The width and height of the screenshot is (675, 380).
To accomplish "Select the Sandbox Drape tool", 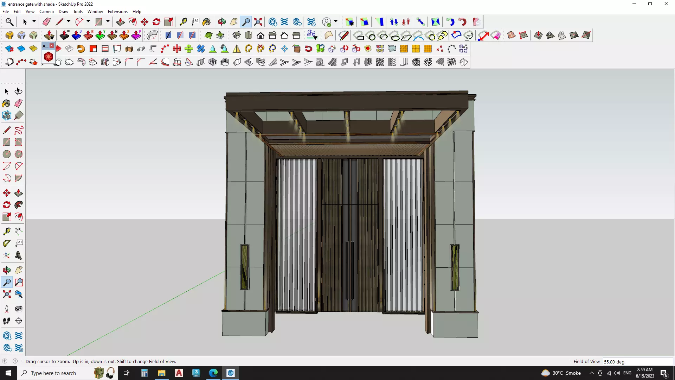I will click(562, 35).
